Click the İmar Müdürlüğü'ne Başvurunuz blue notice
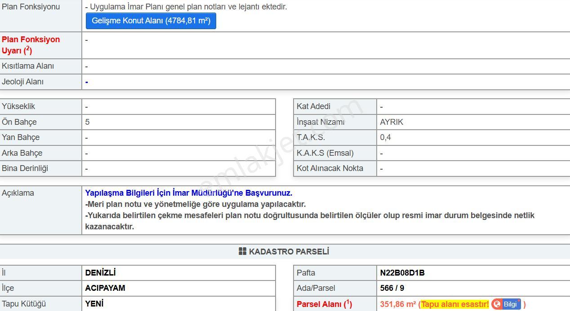Image resolution: width=570 pixels, height=311 pixels. (x=189, y=193)
